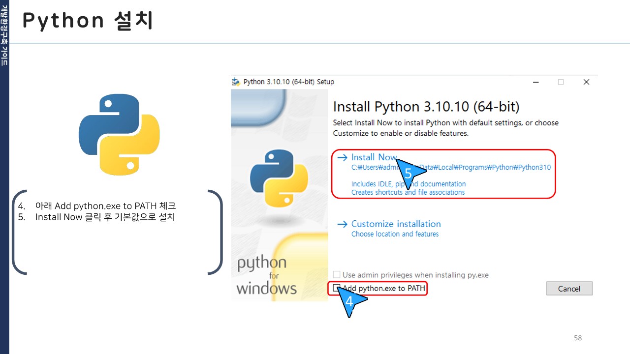Toggle Use admin privileges when installing py.exe
The width and height of the screenshot is (630, 354).
tap(337, 275)
